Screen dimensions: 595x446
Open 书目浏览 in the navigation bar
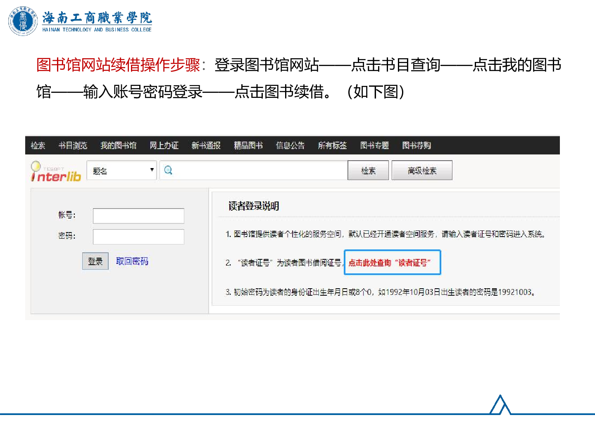point(73,145)
